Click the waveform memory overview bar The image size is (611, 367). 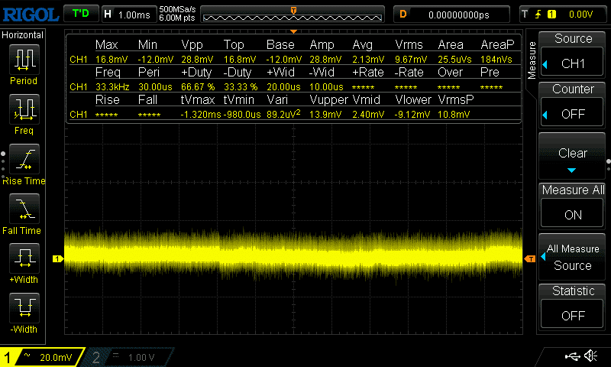pyautogui.click(x=293, y=15)
